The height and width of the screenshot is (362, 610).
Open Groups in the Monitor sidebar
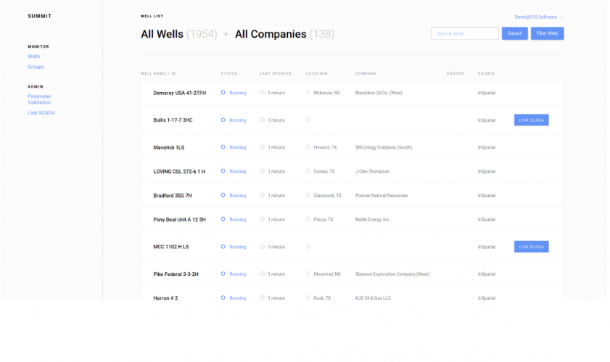[36, 67]
